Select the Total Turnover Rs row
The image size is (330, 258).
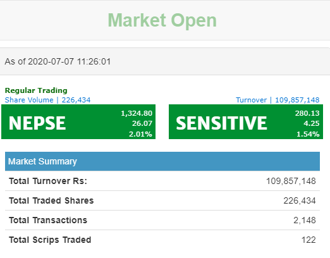[x=162, y=181]
